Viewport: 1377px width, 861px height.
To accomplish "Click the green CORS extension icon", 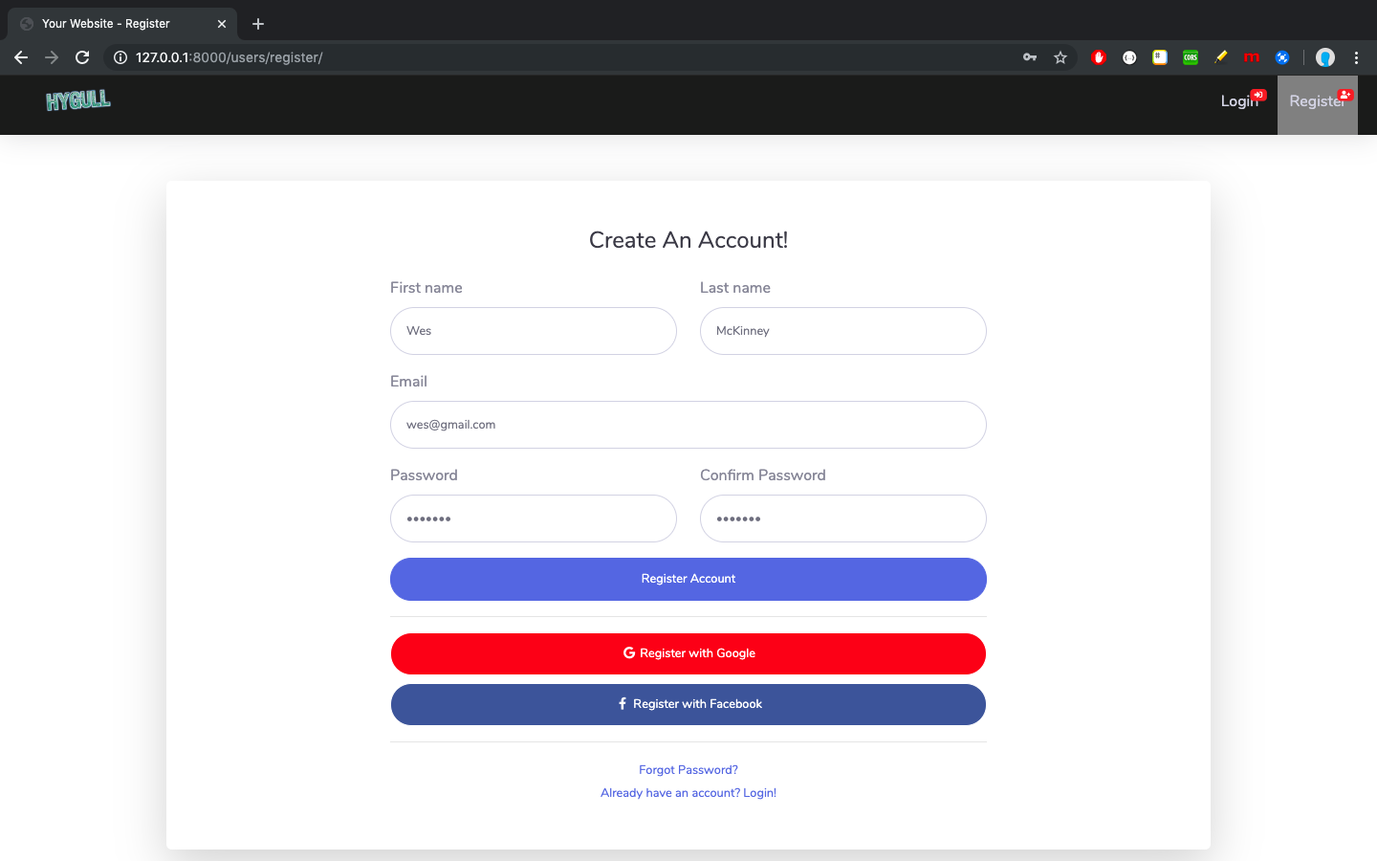I will pyautogui.click(x=1191, y=57).
